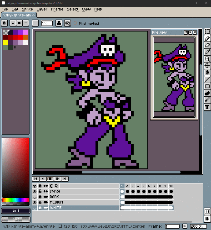Open the dynamics options button

(67, 23)
